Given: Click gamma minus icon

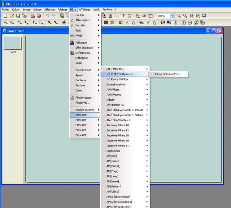Looking at the screenshot, I should coord(35,22).
